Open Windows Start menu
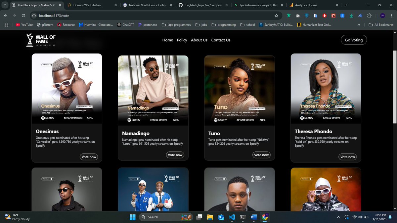The width and height of the screenshot is (397, 223). click(x=132, y=217)
